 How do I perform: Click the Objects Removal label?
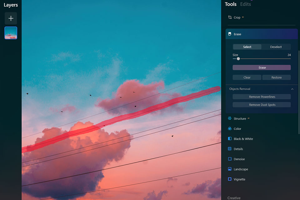pos(240,89)
